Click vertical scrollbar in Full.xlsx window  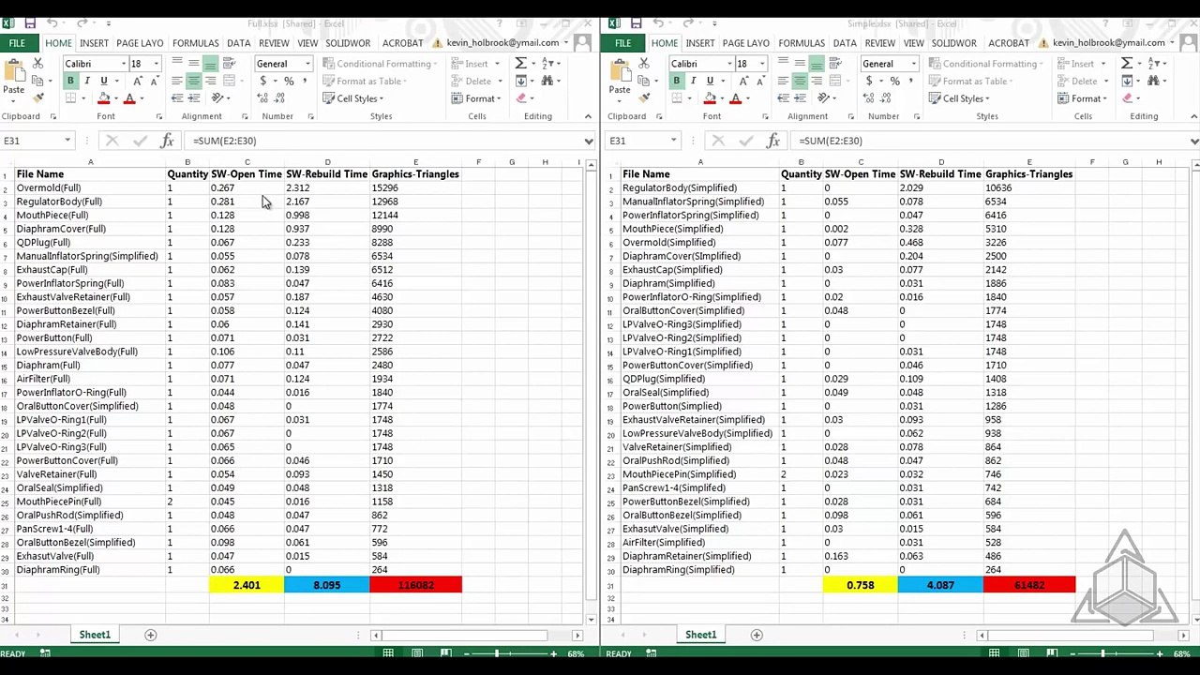(x=591, y=391)
